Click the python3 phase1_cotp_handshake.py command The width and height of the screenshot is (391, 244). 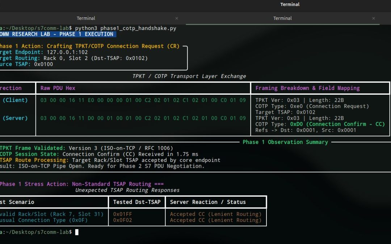pos(126,28)
